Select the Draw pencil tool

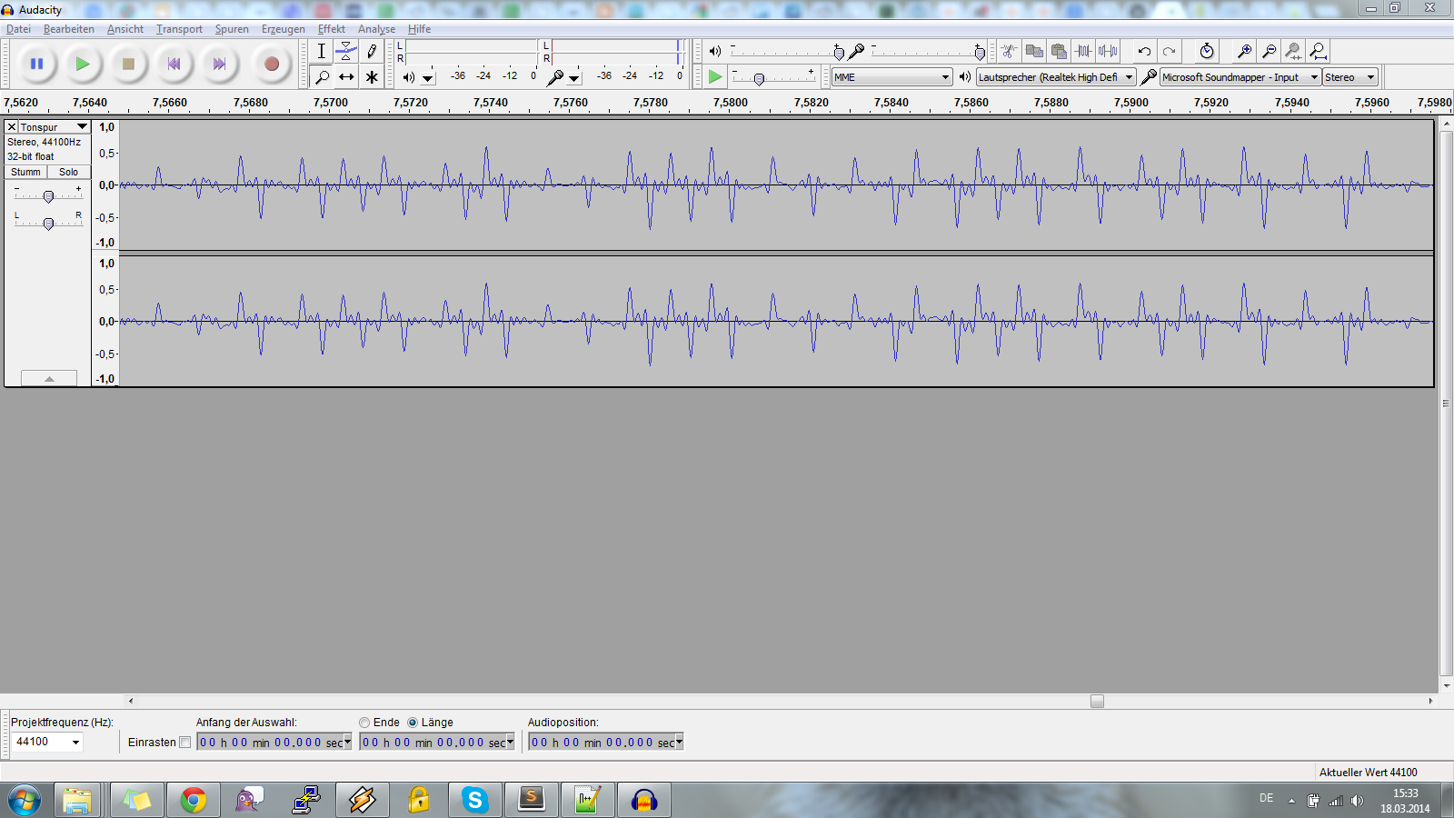tap(372, 52)
